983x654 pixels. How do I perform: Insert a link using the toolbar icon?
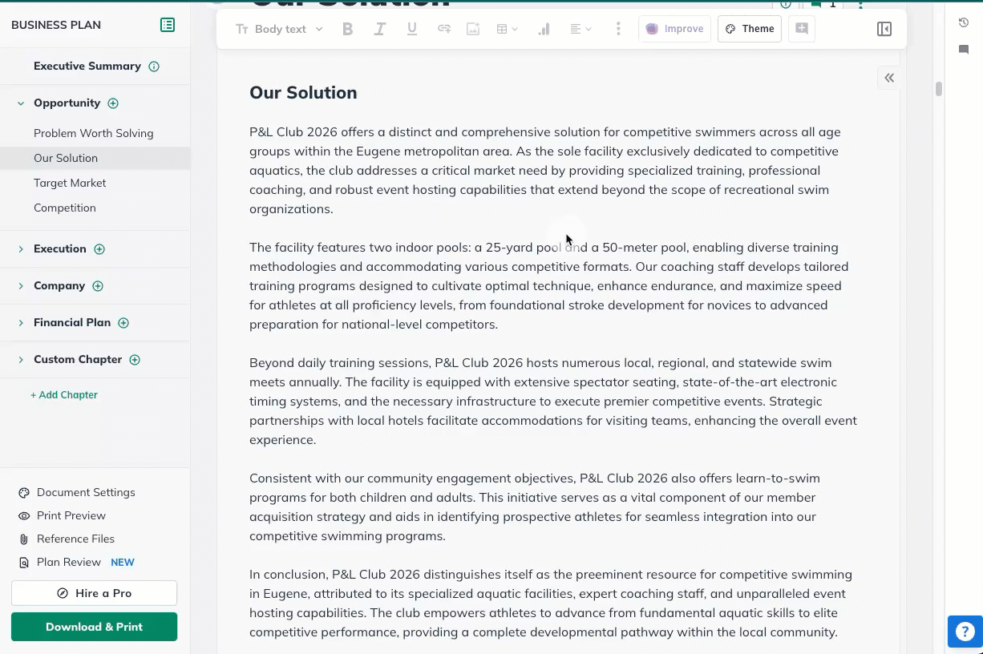[443, 29]
